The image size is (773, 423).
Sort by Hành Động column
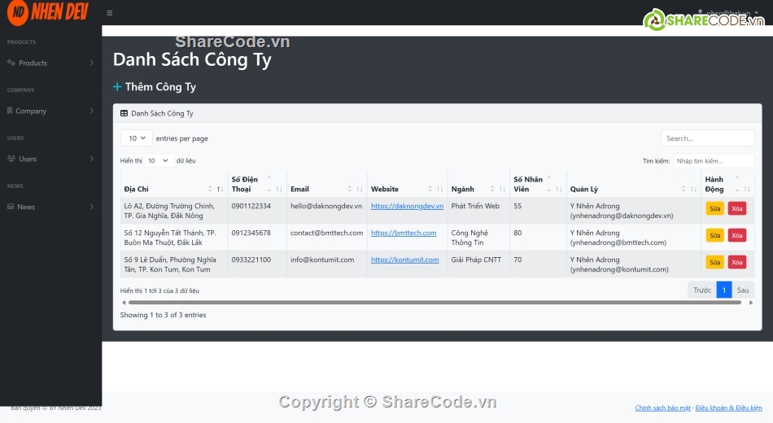click(x=727, y=184)
